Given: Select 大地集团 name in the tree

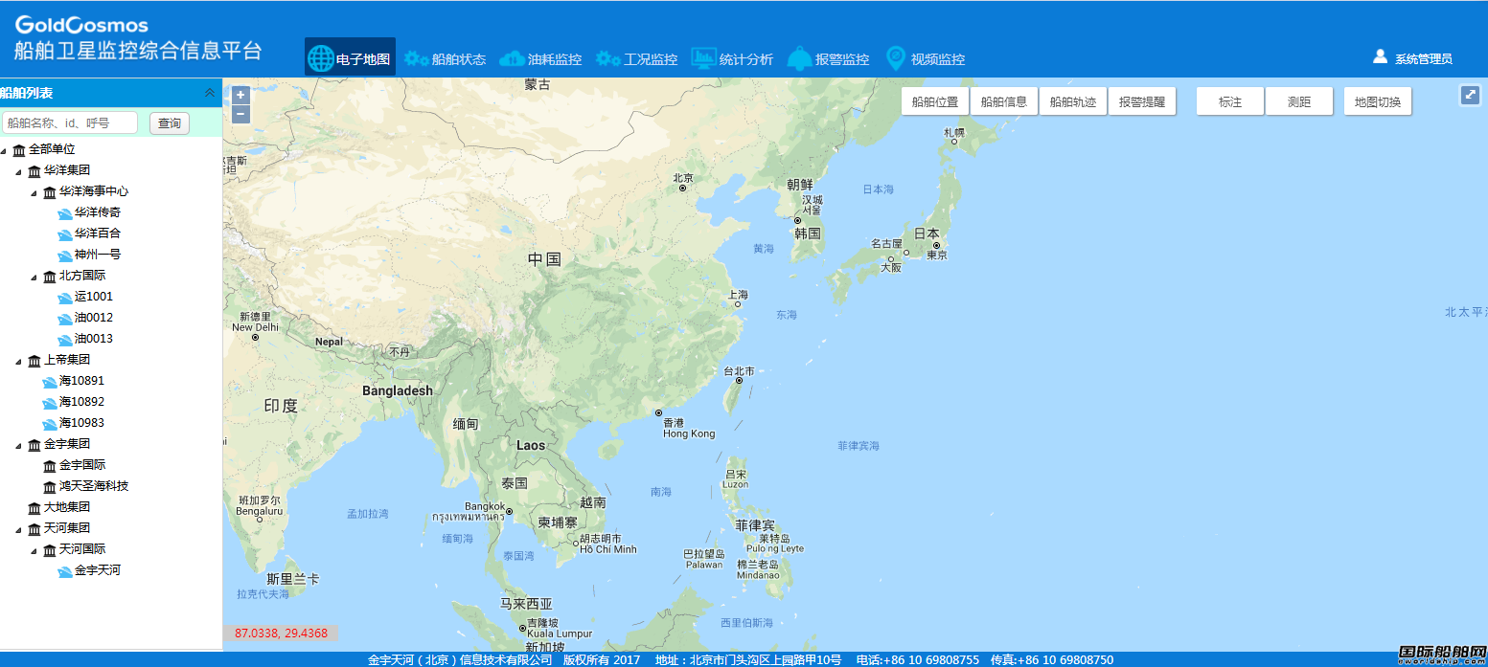Looking at the screenshot, I should [67, 507].
